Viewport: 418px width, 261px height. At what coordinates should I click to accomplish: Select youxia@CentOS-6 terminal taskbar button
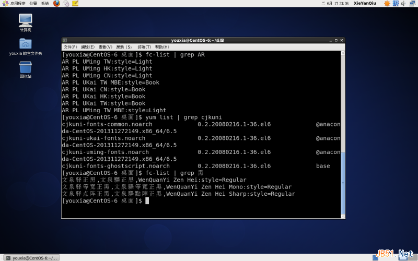(x=30, y=257)
